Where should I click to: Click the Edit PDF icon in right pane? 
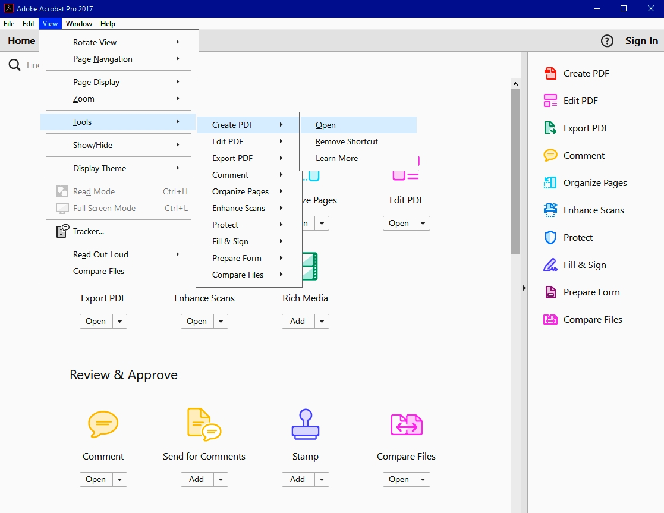pos(550,101)
